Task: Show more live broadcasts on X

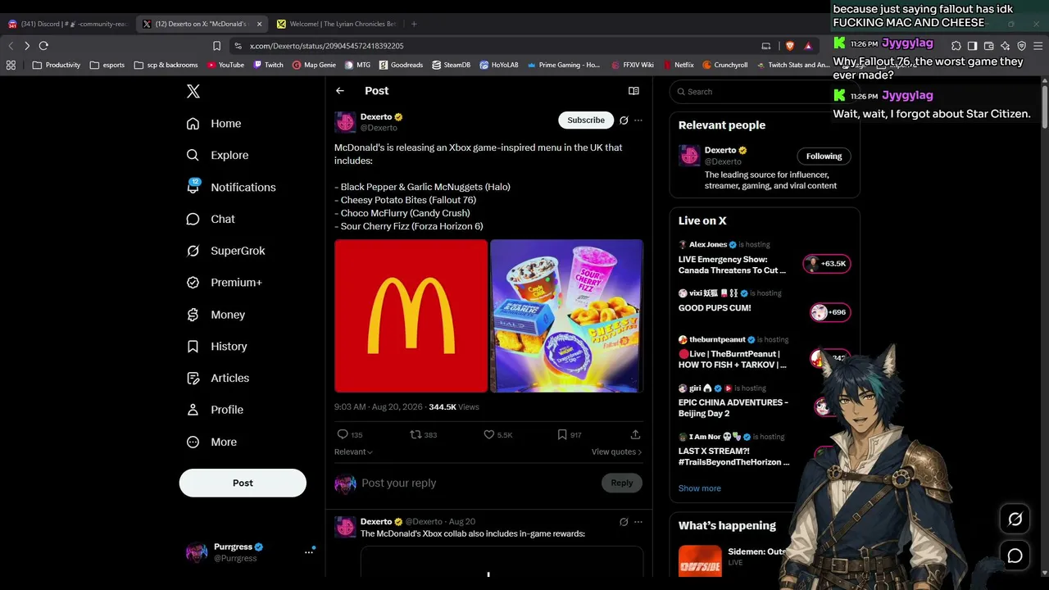Action: point(700,488)
